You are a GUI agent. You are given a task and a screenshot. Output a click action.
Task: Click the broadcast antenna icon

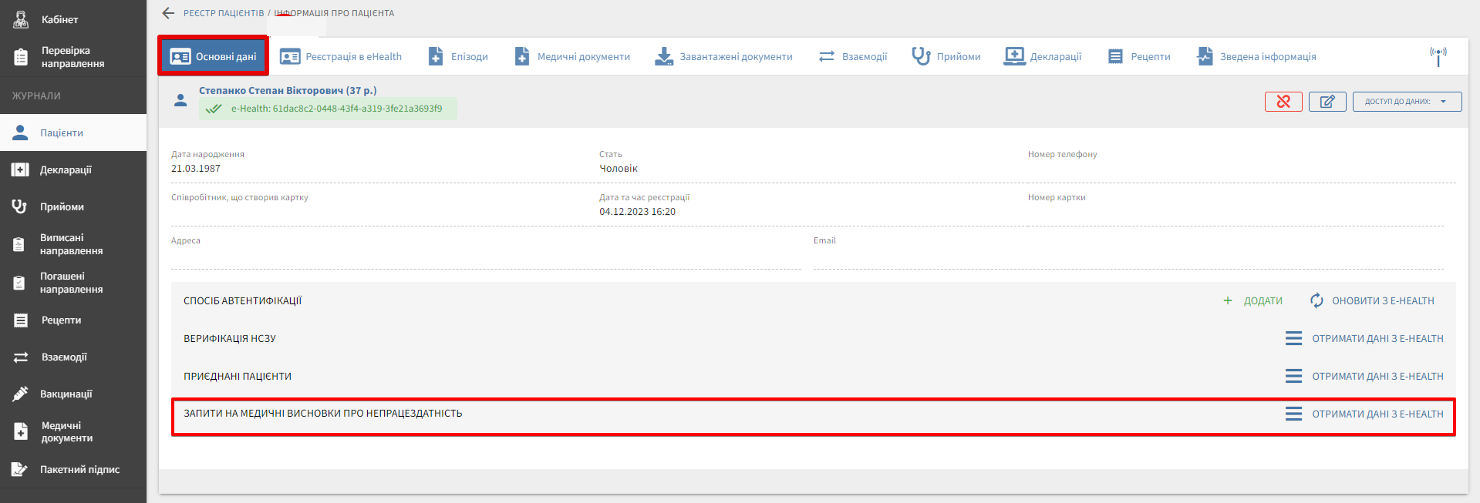[1438, 55]
